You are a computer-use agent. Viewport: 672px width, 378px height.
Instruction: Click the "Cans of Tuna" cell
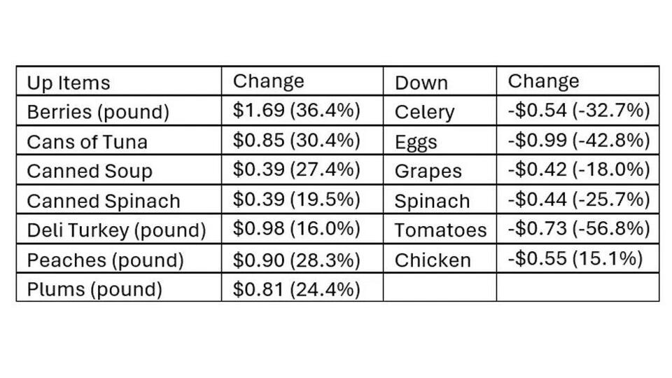[87, 141]
